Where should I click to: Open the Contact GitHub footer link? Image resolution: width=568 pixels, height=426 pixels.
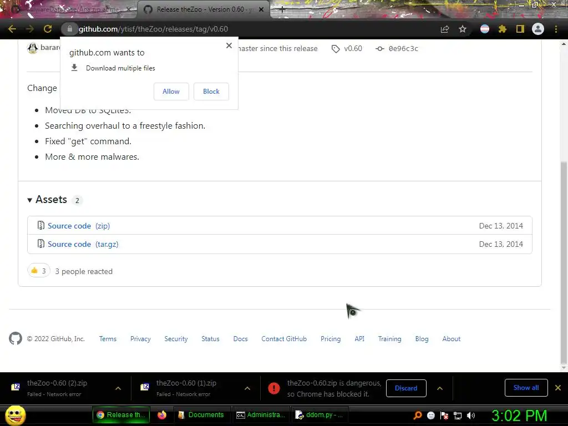[x=284, y=339]
